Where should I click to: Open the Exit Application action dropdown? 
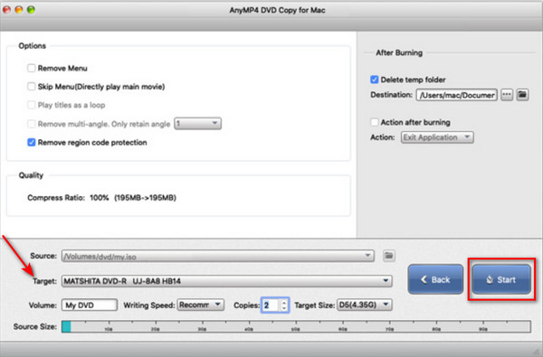[x=437, y=137]
